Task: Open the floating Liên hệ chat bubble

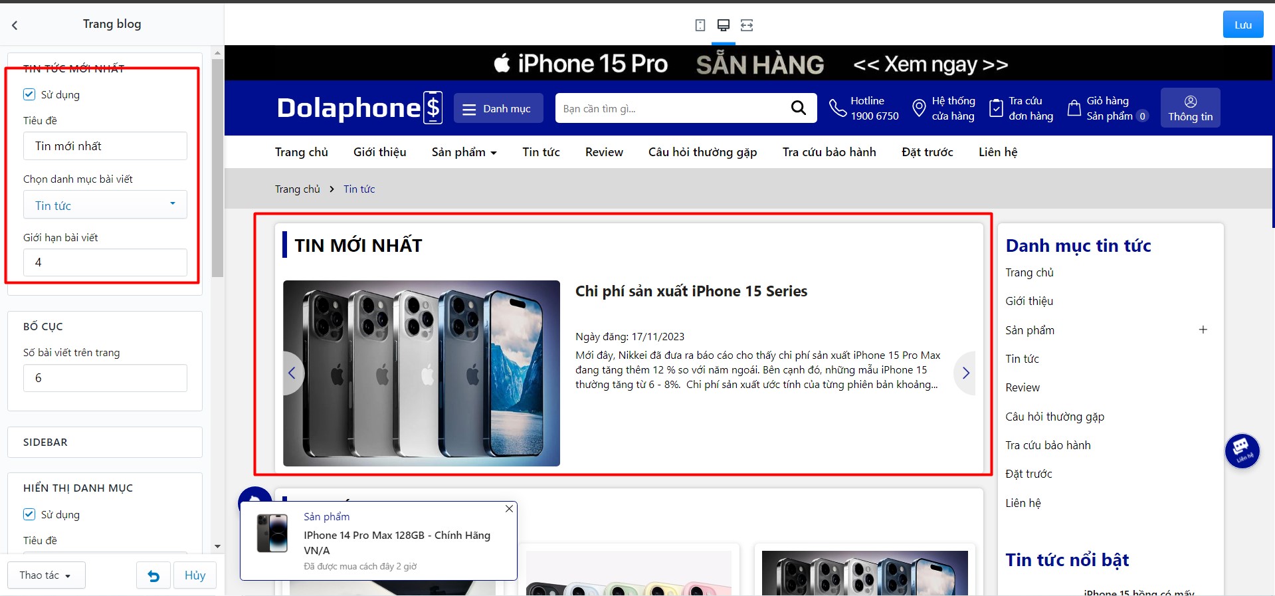Action: pos(1242,450)
